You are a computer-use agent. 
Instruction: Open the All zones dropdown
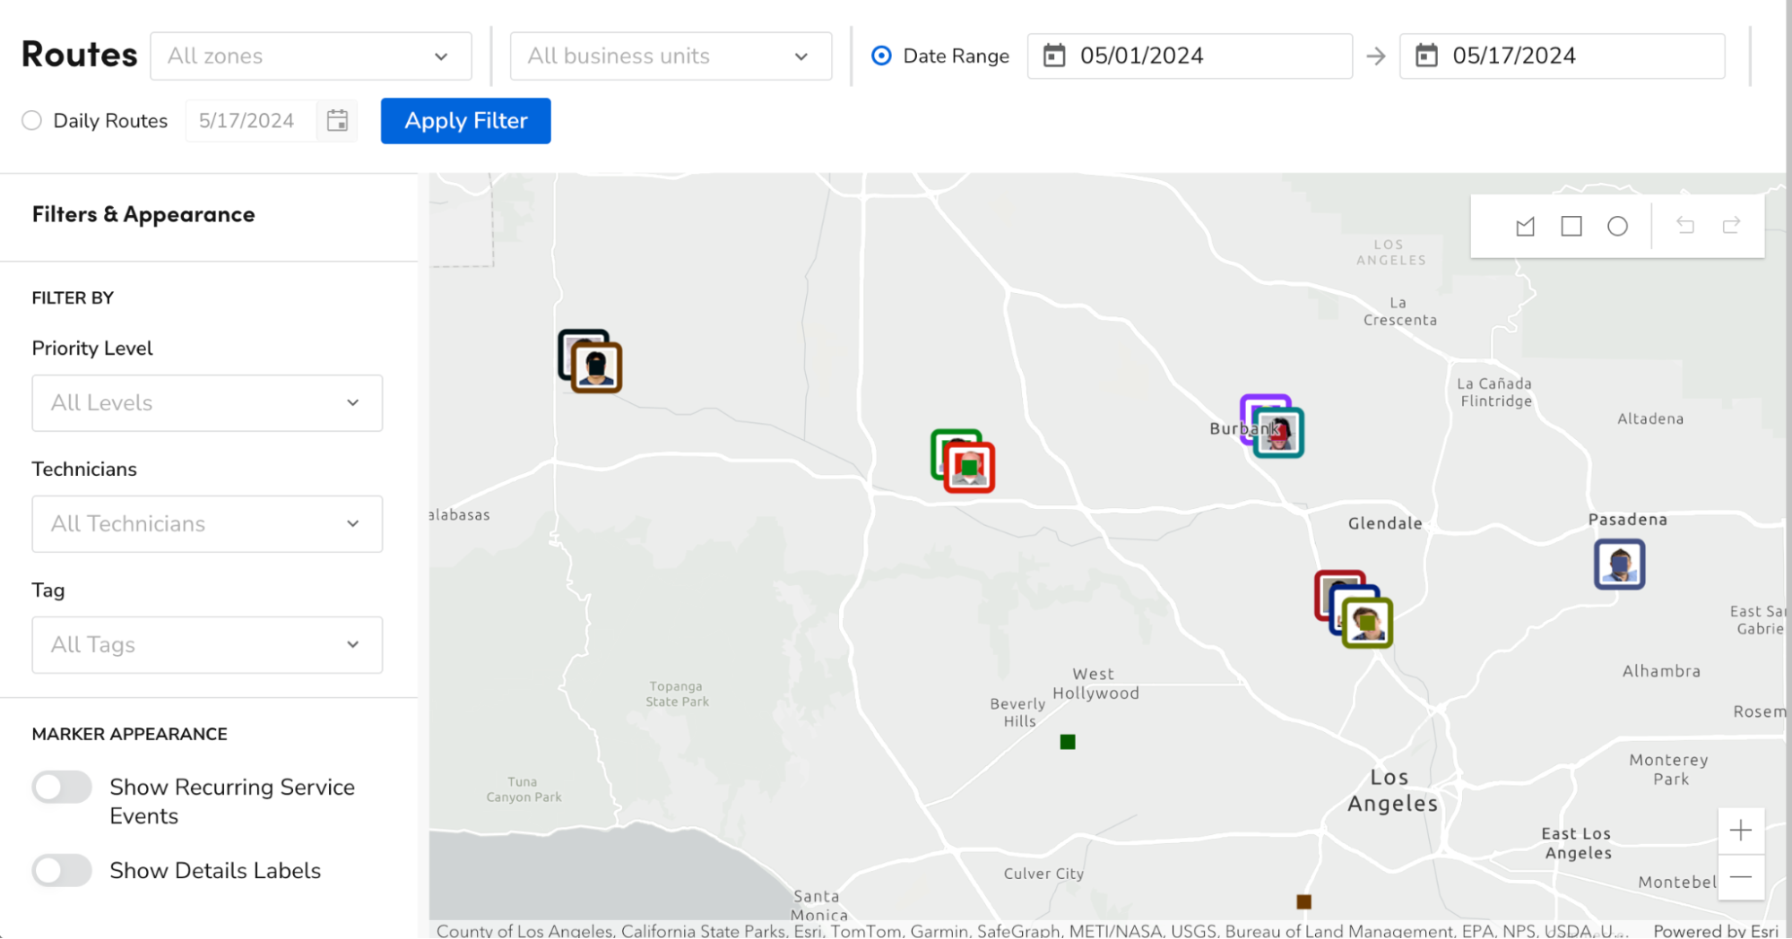(311, 56)
